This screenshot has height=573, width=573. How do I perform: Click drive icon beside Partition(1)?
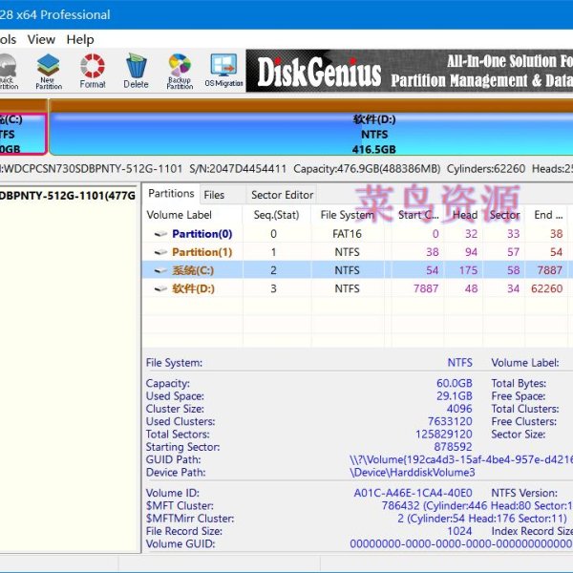pyautogui.click(x=160, y=252)
